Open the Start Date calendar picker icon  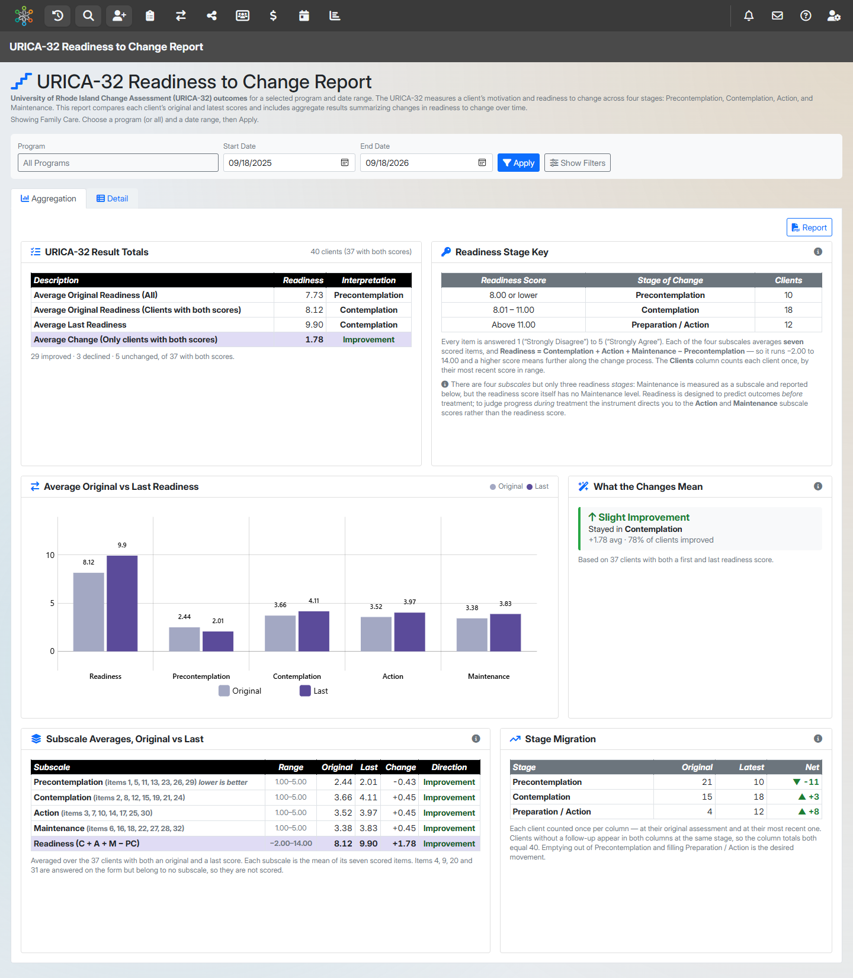coord(345,163)
